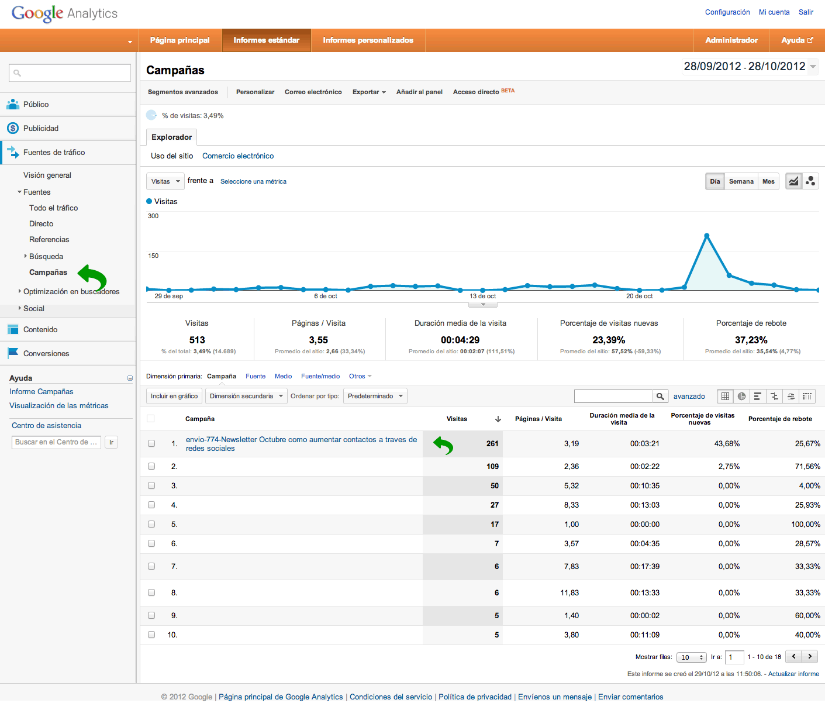Check the row 2 checkbox
The height and width of the screenshot is (710, 825).
[x=151, y=466]
